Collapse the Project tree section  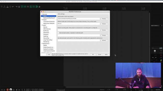[x=42, y=20]
